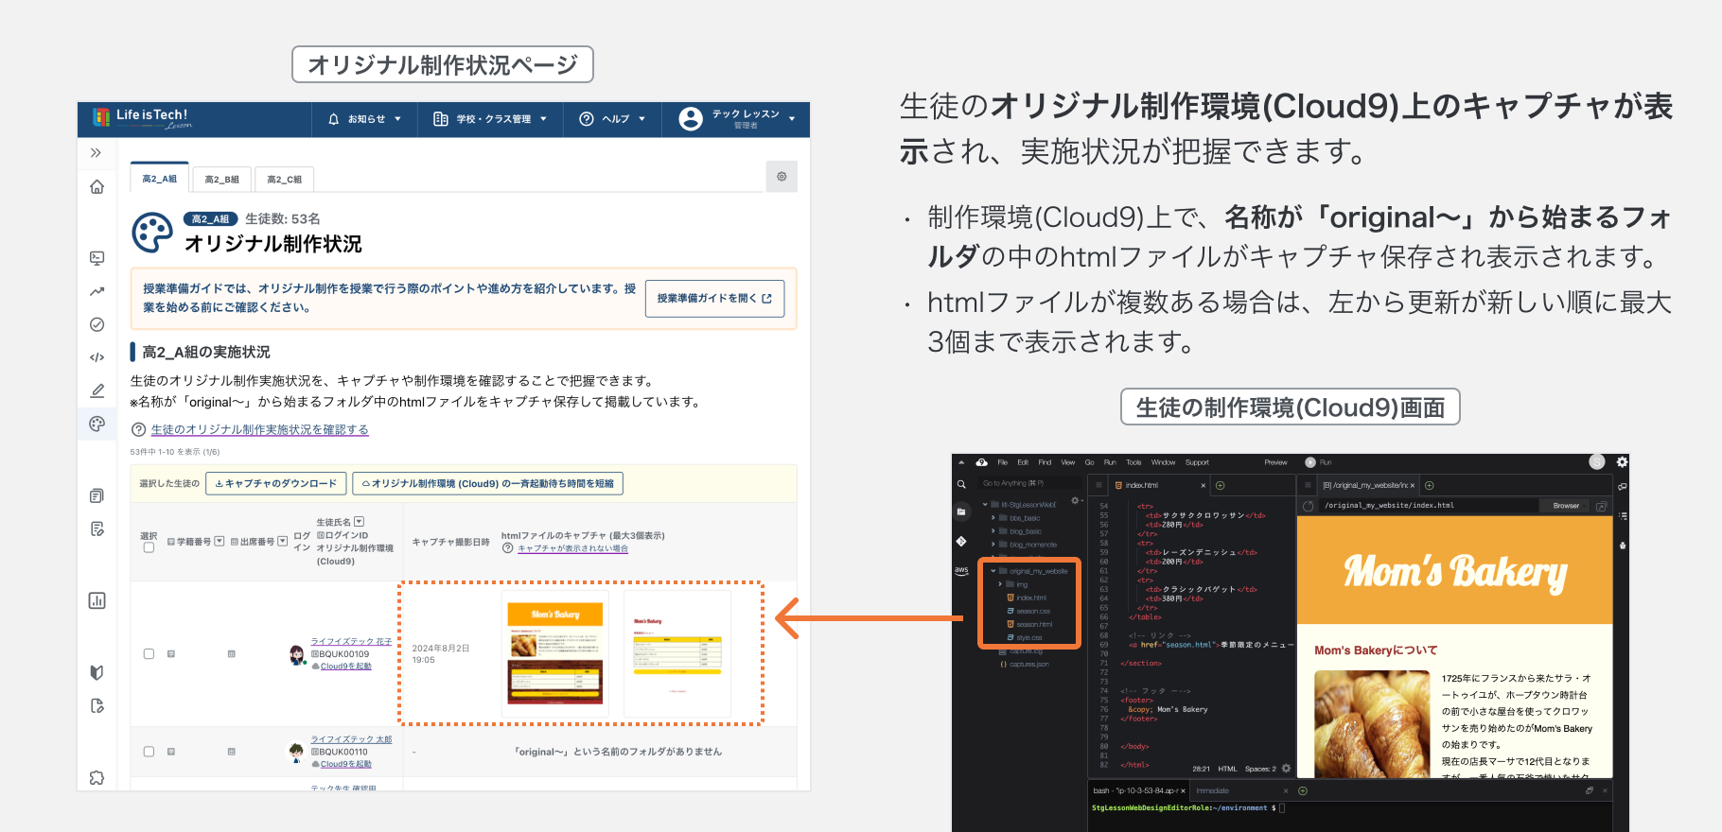Open the palette sidebar icon for original works
This screenshot has width=1722, height=832.
[97, 424]
